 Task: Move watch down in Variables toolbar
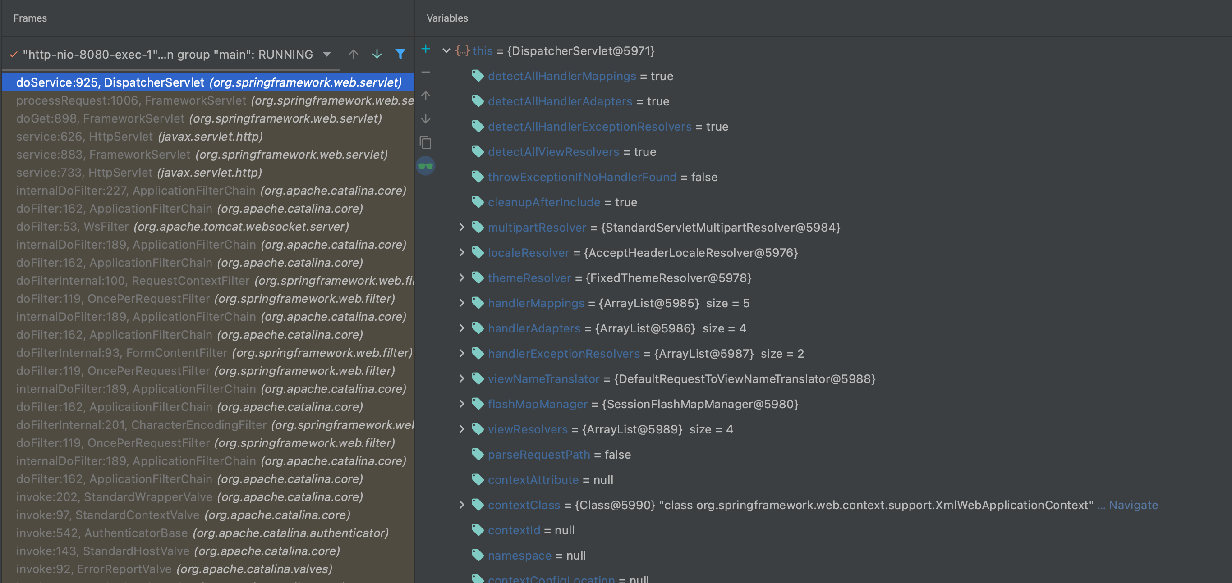[425, 119]
